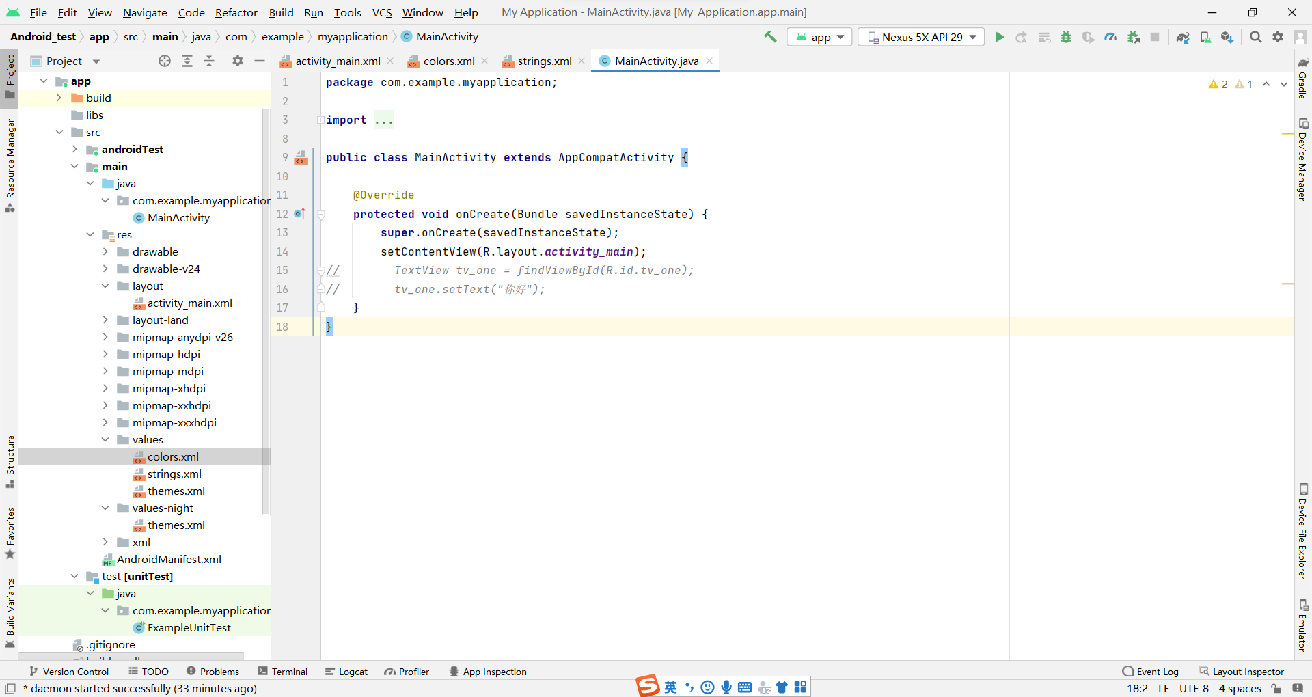Select opened file with the crosshair icon
Image resolution: width=1312 pixels, height=697 pixels.
pos(164,61)
